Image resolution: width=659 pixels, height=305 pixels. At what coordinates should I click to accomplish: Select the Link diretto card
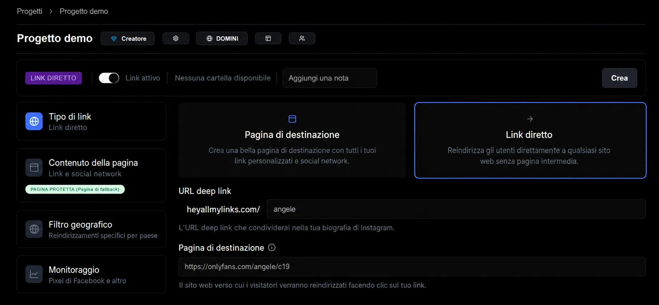(530, 140)
